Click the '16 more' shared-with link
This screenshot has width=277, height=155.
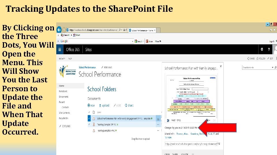(x=168, y=137)
